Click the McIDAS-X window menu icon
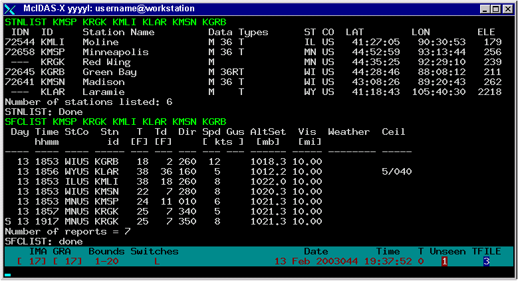Image resolution: width=518 pixels, height=281 pixels. click(x=9, y=9)
